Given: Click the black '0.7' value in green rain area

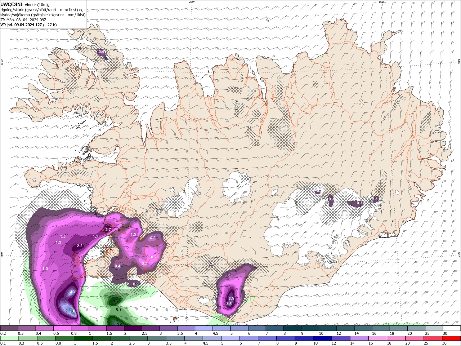Looking at the screenshot, I should tap(119, 309).
